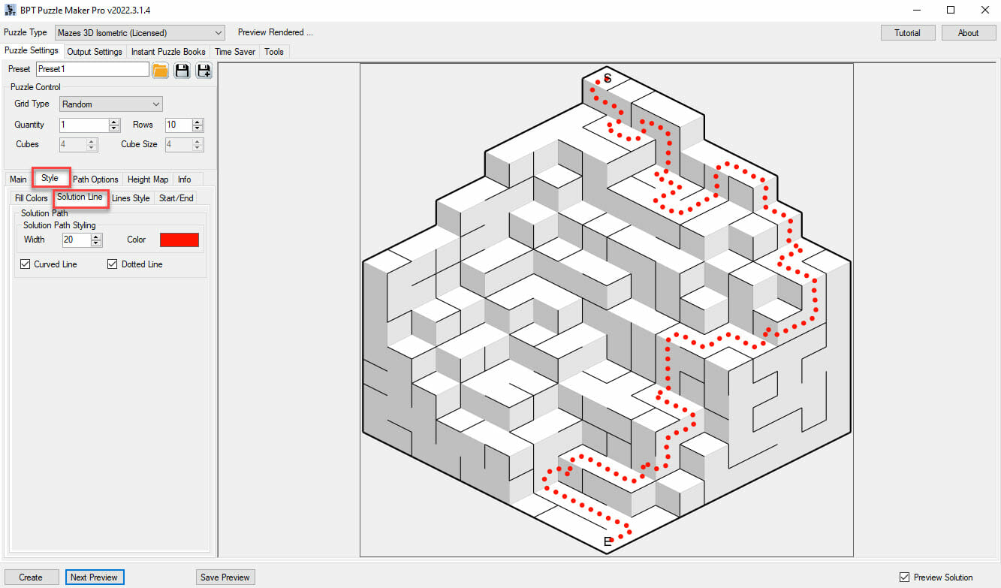
Task: Increase the Rows value with the up arrow
Action: click(197, 121)
